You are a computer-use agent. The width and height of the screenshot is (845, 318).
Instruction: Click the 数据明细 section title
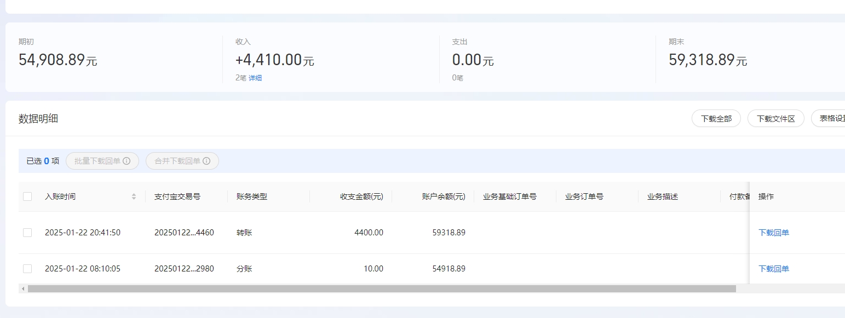point(38,119)
